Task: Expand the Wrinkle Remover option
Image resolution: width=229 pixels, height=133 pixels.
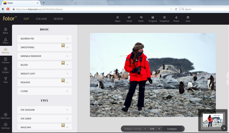Action: click(44, 56)
